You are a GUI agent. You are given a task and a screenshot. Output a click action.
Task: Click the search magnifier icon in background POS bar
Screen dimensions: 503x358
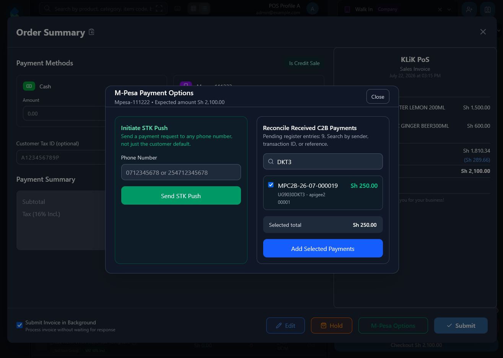tap(47, 8)
